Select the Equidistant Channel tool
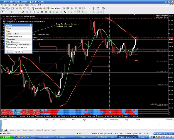Viewport: 174px width, 139px height. click(23, 12)
